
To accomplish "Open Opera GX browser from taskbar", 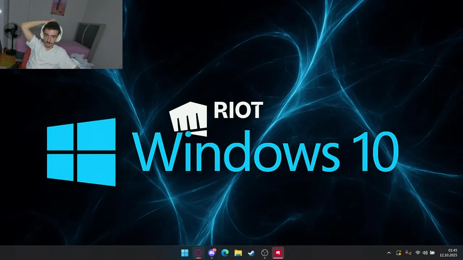I will pyautogui.click(x=198, y=253).
